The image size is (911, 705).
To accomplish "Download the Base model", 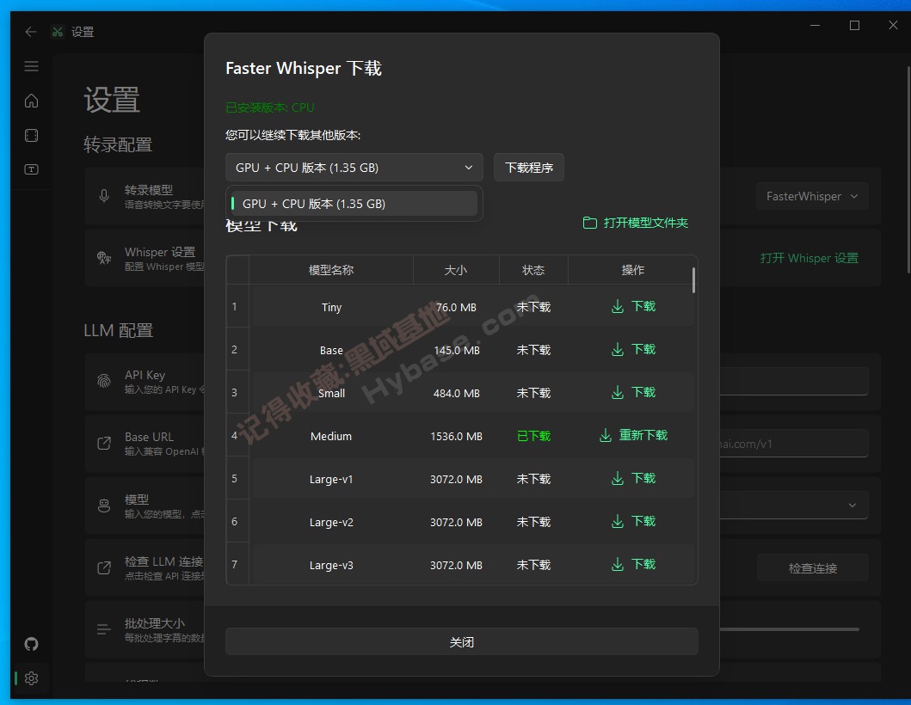I will tap(633, 349).
